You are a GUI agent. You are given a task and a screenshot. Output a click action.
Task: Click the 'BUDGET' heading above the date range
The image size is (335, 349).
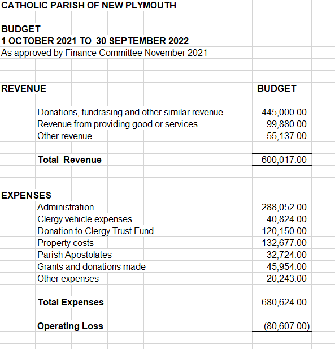[21, 29]
